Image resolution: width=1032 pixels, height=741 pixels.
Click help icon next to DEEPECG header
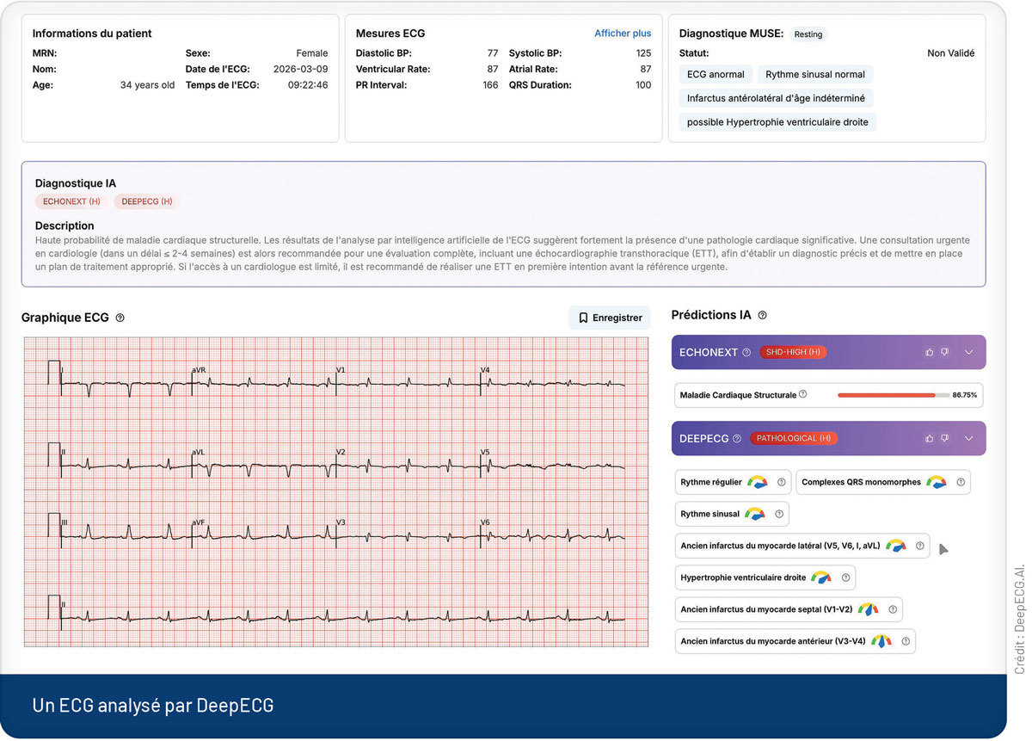(x=737, y=438)
